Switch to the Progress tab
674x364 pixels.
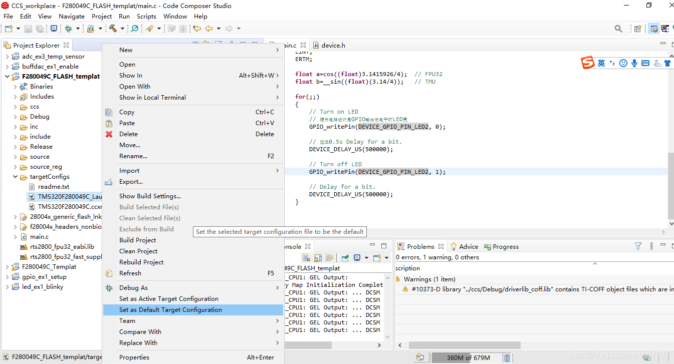pos(501,246)
